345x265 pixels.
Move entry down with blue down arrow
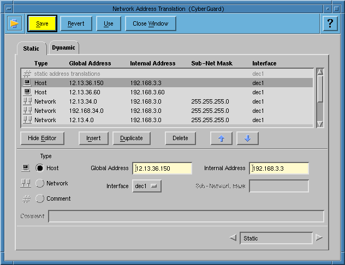pyautogui.click(x=247, y=138)
